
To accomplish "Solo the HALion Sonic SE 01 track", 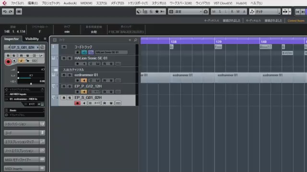I will click(x=70, y=58).
